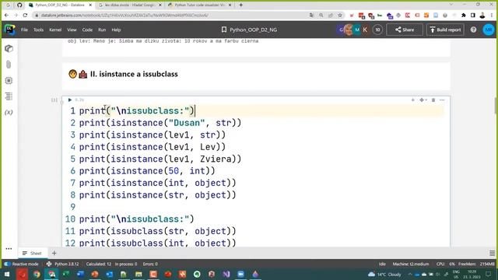This screenshot has width=498, height=280.
Task: Open the machine chip sidebar icon
Action: pos(9,81)
